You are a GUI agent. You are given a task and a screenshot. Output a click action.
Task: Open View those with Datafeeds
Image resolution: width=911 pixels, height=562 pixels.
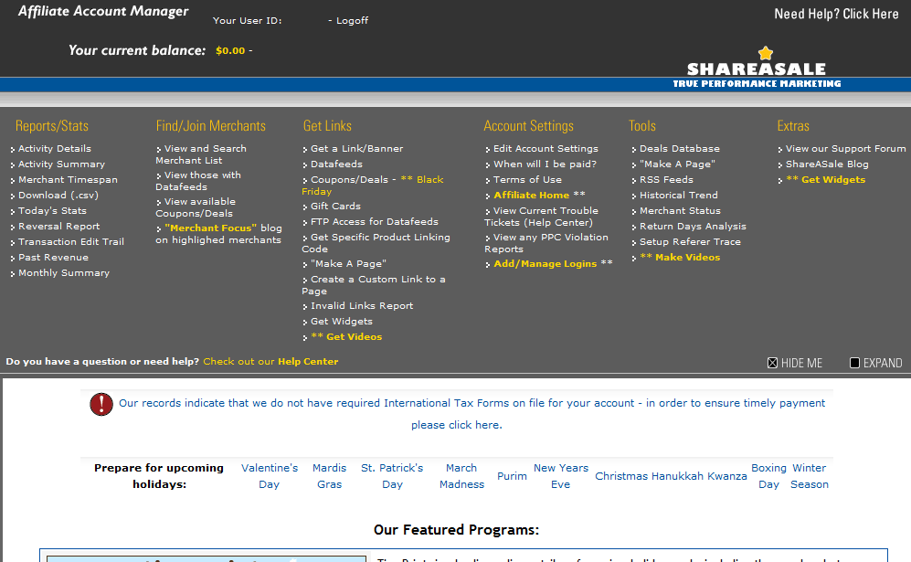click(x=198, y=181)
